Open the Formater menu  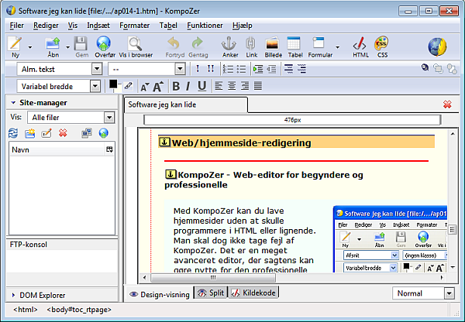(x=134, y=26)
